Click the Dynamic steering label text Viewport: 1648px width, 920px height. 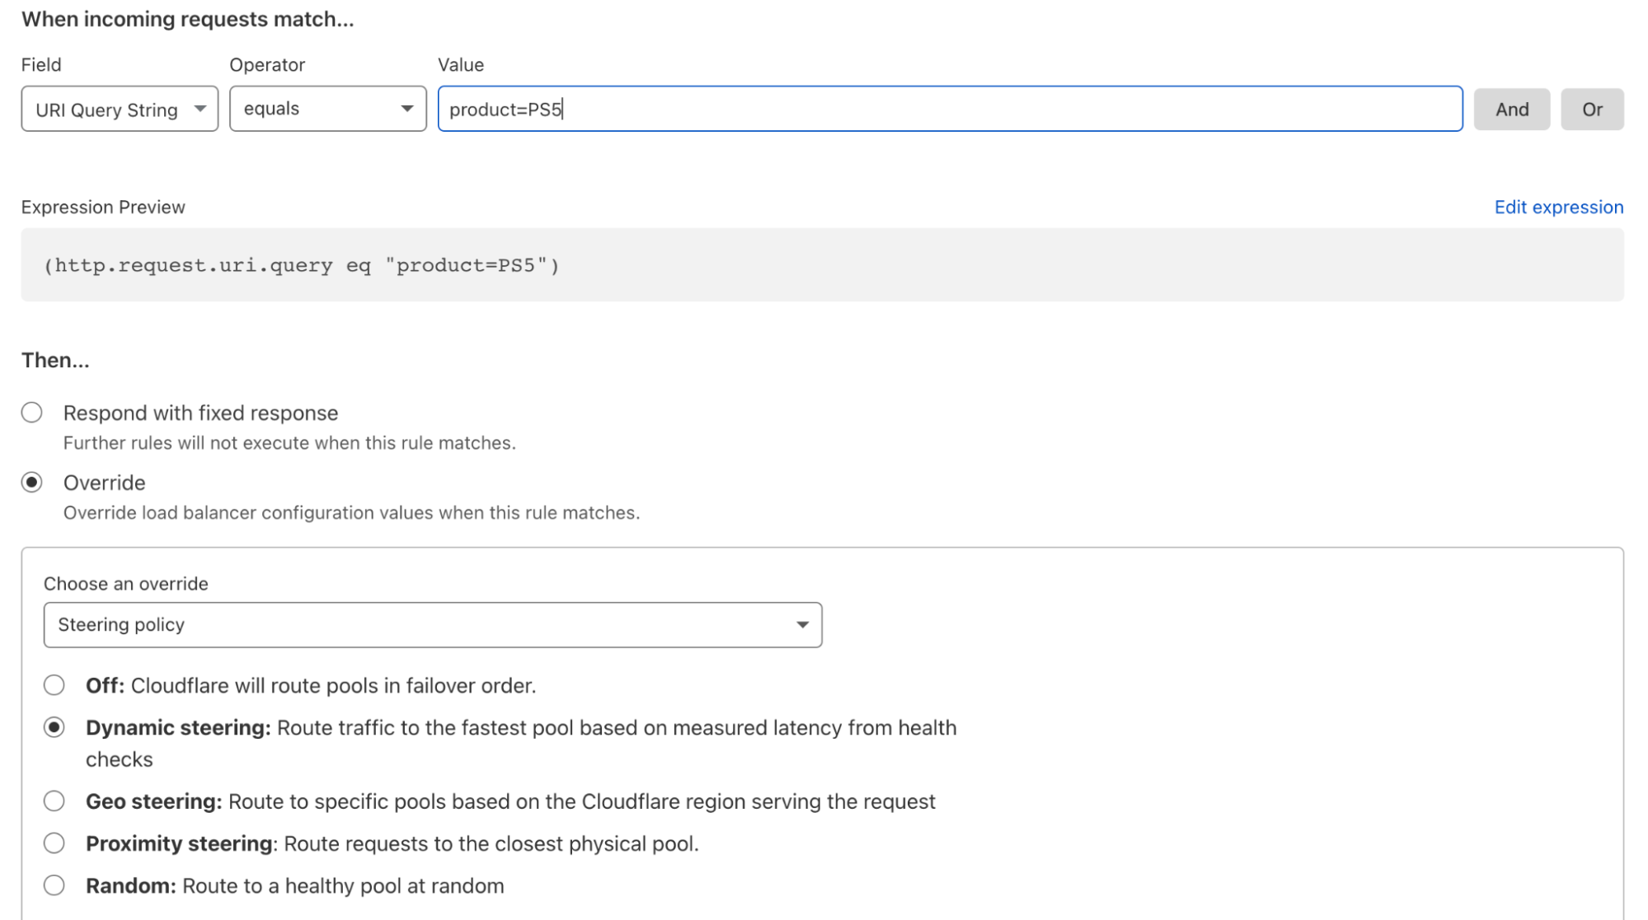point(178,728)
